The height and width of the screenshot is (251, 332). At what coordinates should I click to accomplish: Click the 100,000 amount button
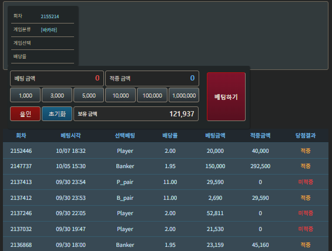152,95
